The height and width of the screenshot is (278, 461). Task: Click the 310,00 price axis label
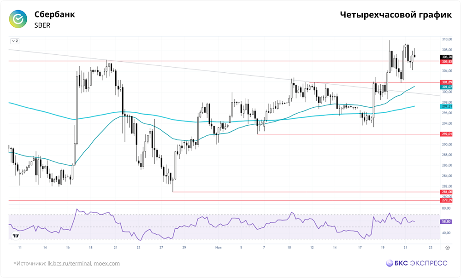point(447,39)
